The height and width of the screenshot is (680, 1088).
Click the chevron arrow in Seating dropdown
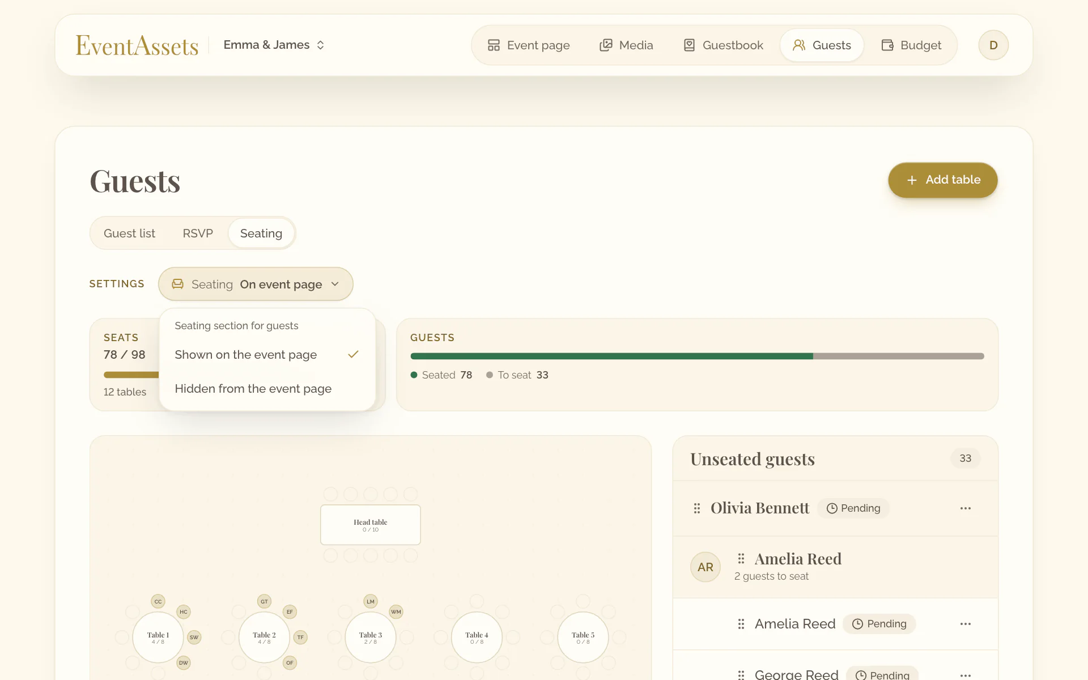(335, 284)
